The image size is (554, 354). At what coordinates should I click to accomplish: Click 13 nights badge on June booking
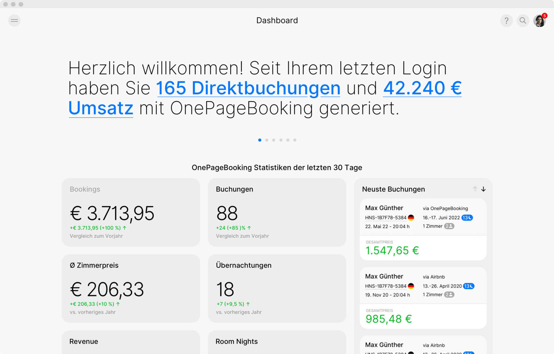point(467,218)
